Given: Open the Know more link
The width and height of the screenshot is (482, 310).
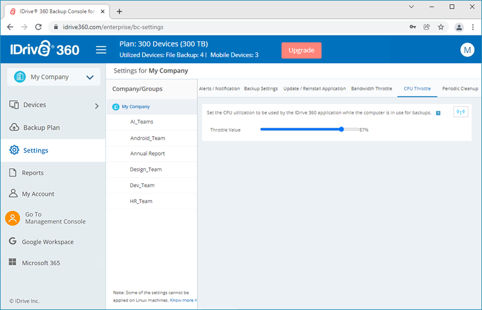Looking at the screenshot, I should (183, 300).
